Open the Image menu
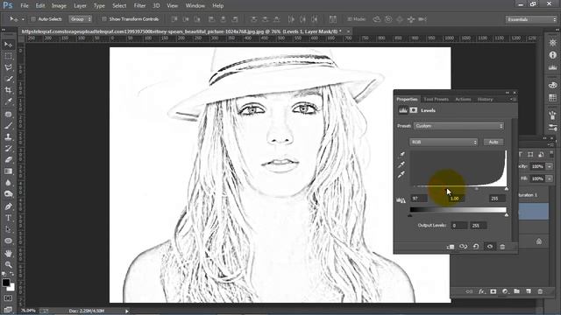The image size is (561, 315). coord(59,6)
